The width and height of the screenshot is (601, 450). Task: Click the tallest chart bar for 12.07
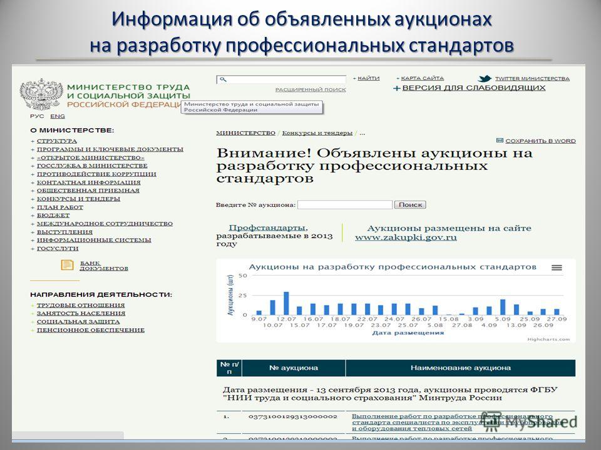[286, 304]
